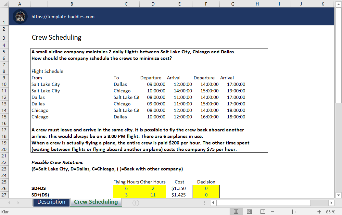The image size is (342, 215).
Task: Switch to the Description sheet tab
Action: (51, 202)
